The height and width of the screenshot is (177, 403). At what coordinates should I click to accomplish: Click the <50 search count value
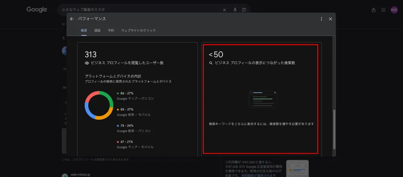click(216, 54)
